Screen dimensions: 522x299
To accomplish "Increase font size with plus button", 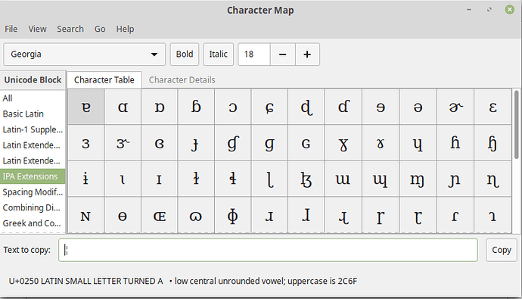I will point(307,54).
